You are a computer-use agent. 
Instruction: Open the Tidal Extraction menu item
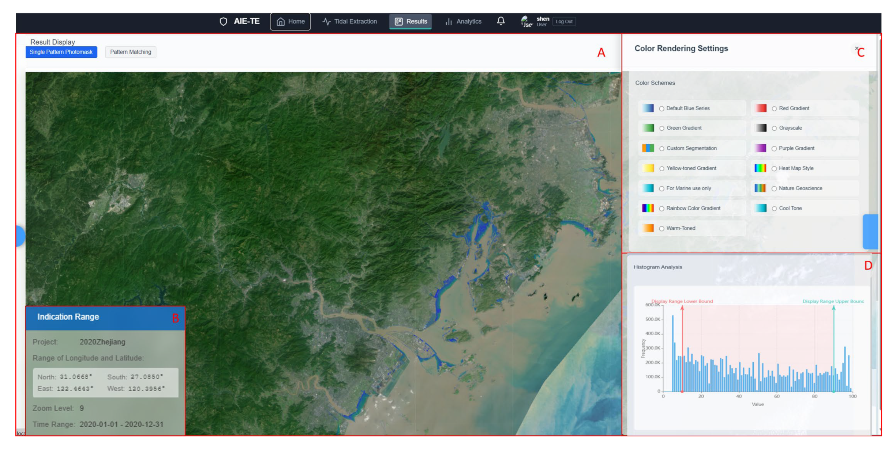coord(349,22)
